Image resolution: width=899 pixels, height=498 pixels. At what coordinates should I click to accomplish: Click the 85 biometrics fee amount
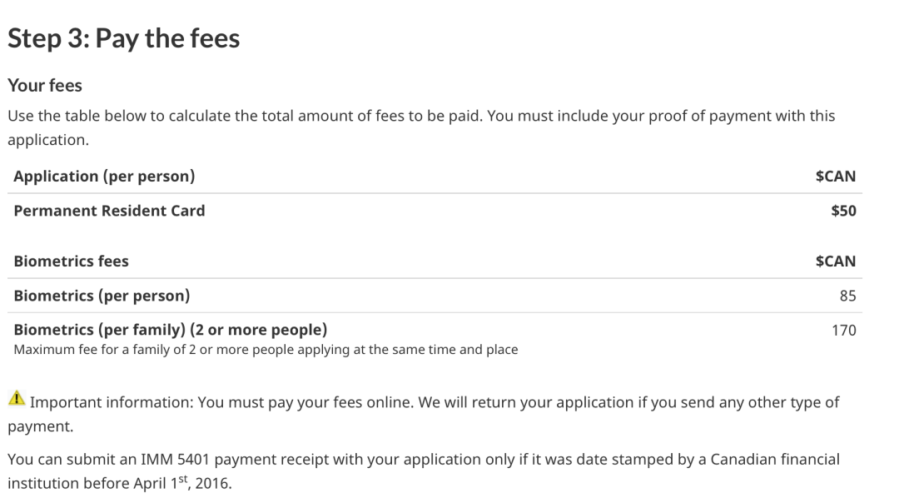coord(847,296)
